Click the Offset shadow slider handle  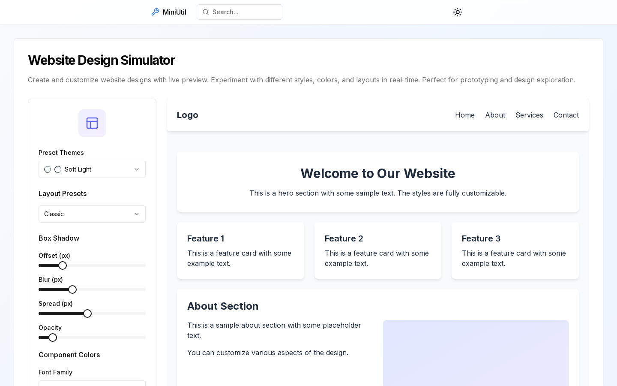point(63,265)
